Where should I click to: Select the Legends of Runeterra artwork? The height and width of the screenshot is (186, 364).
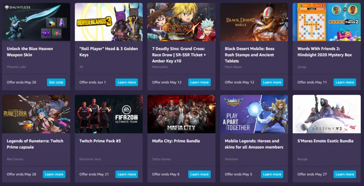36,114
